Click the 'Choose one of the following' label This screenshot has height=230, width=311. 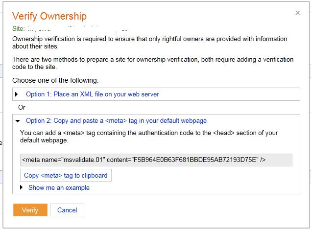(x=55, y=80)
